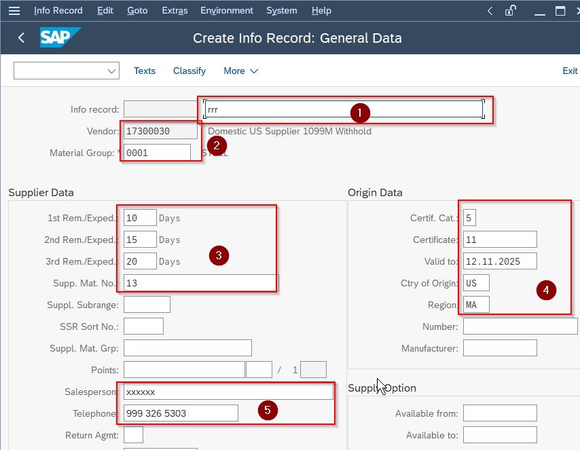Click the vendor description Domestic US Supplier text
Viewport: 580px width, 450px height.
(x=289, y=131)
